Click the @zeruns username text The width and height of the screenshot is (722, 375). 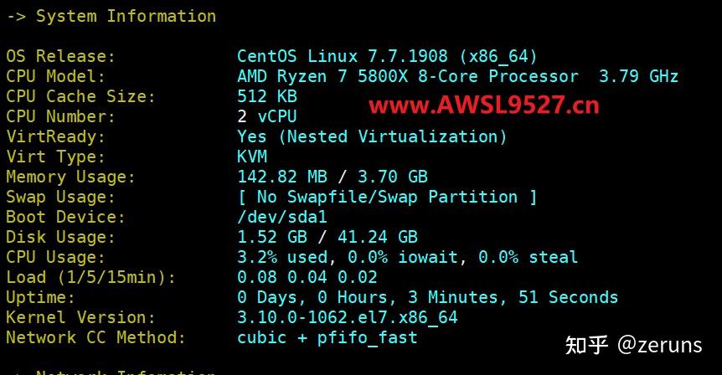pyautogui.click(x=662, y=343)
